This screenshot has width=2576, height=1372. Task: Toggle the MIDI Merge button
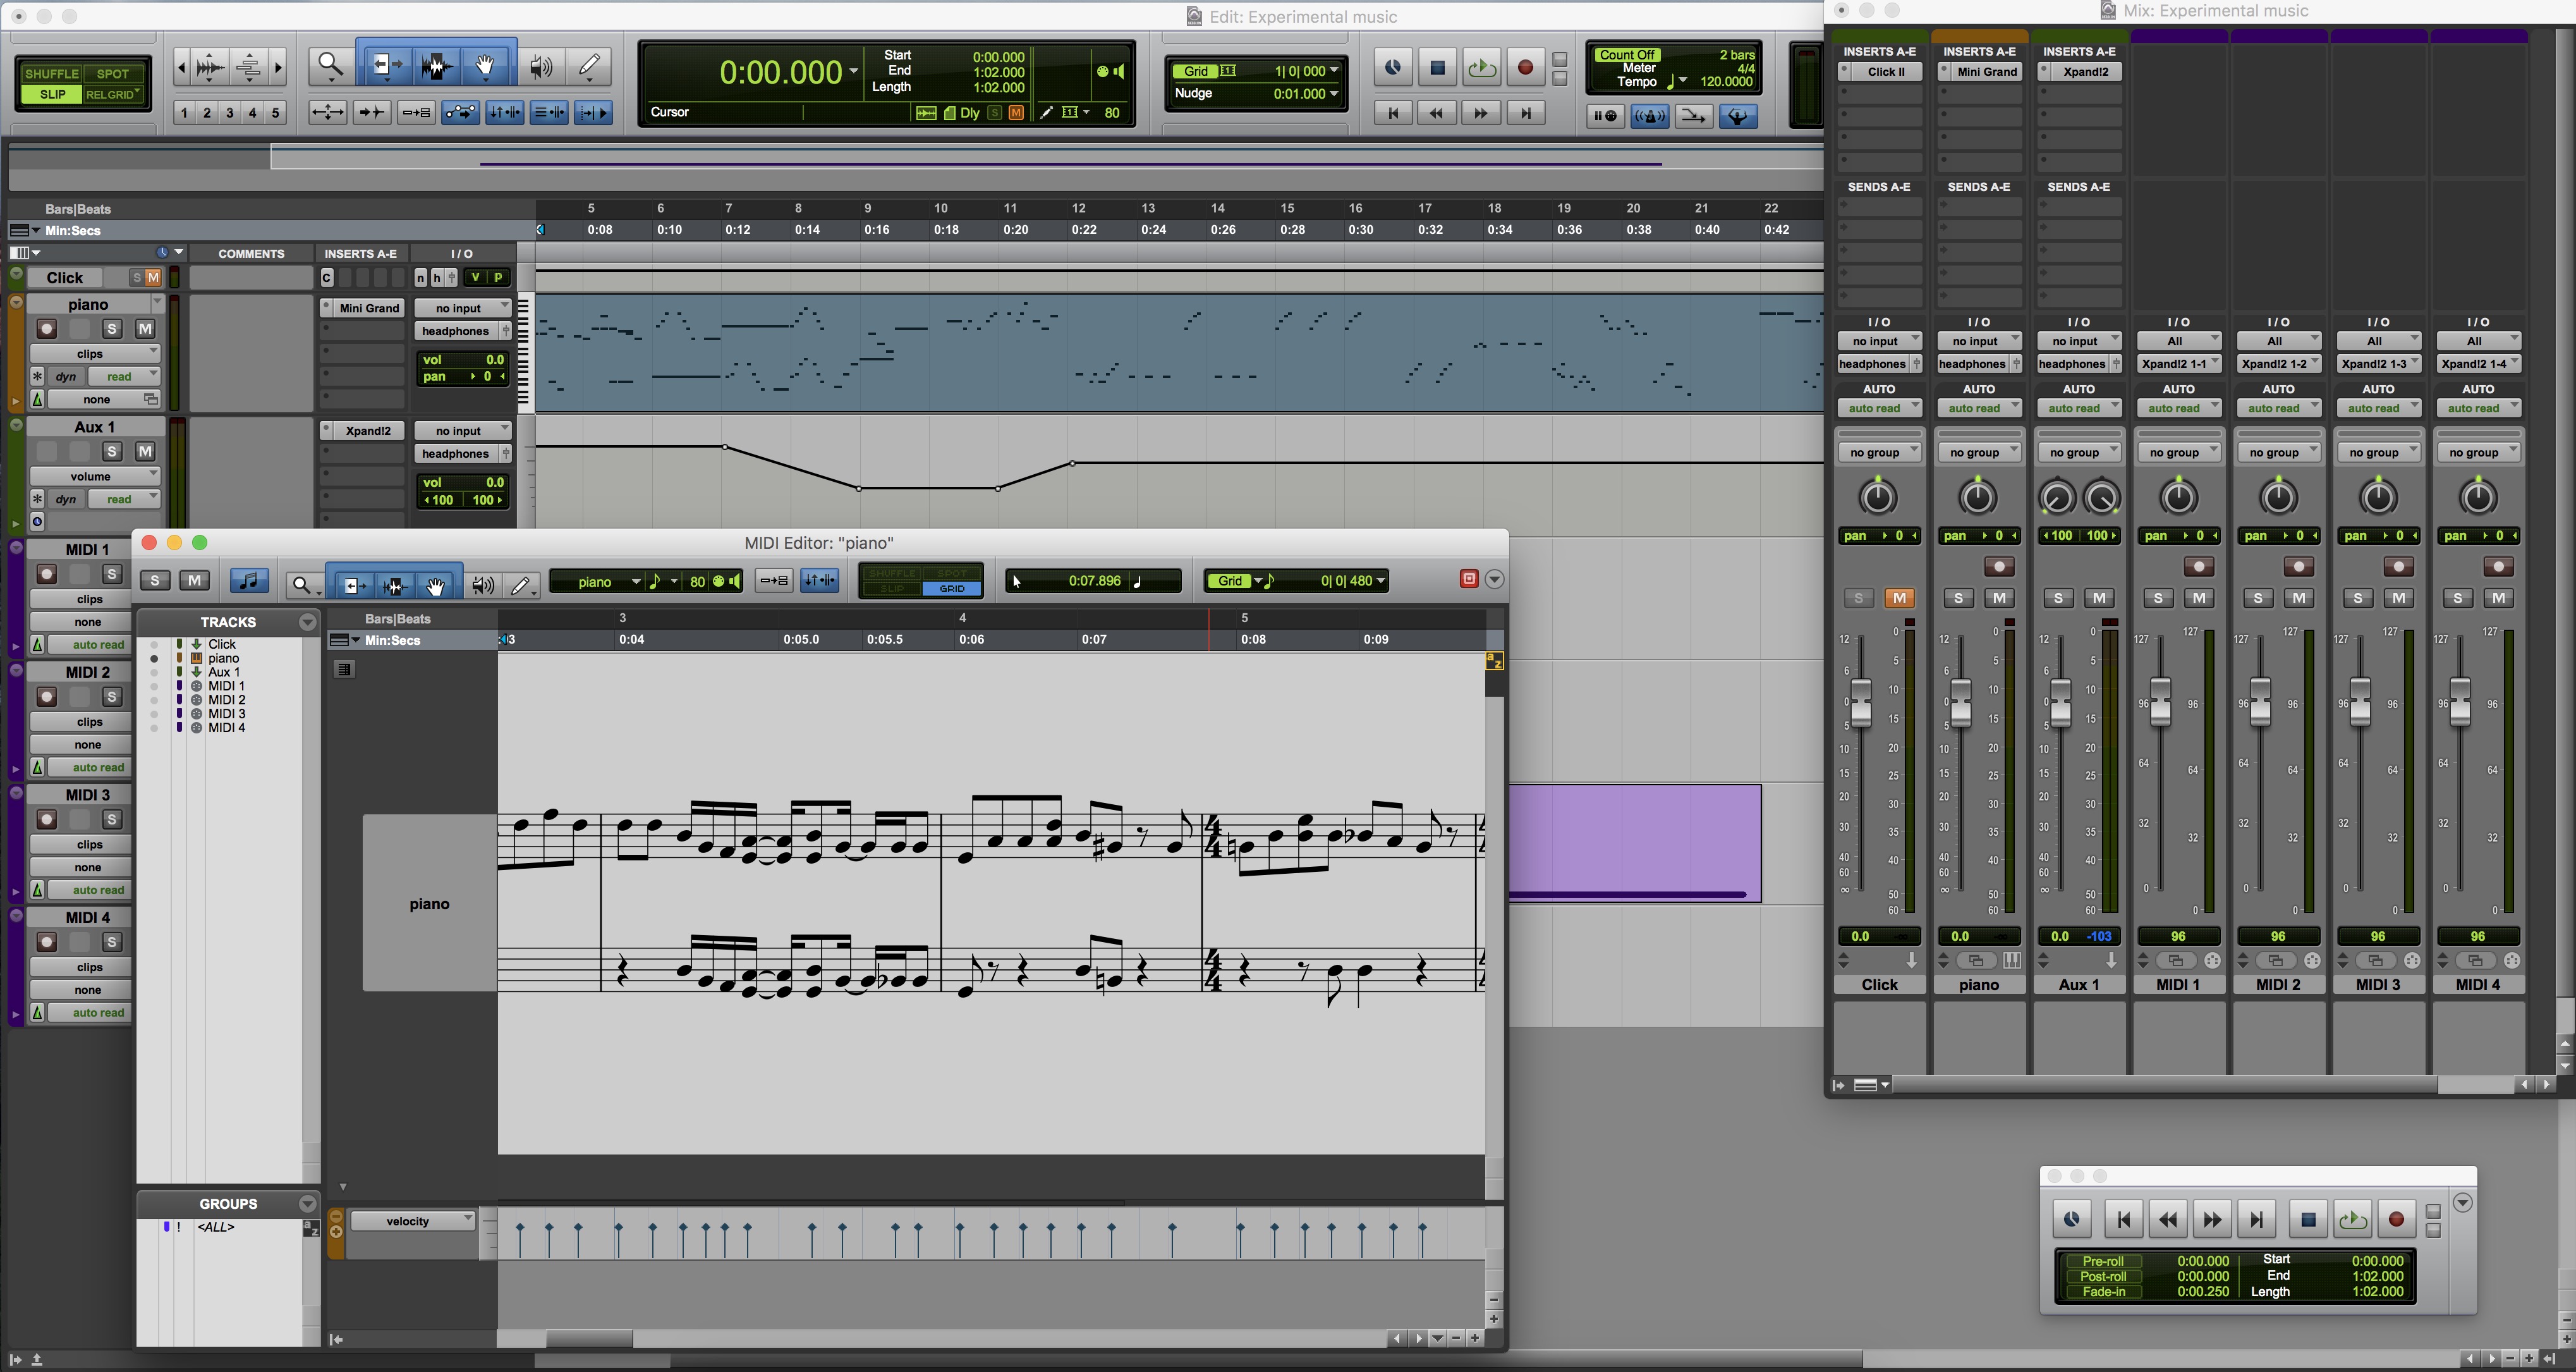point(1693,116)
